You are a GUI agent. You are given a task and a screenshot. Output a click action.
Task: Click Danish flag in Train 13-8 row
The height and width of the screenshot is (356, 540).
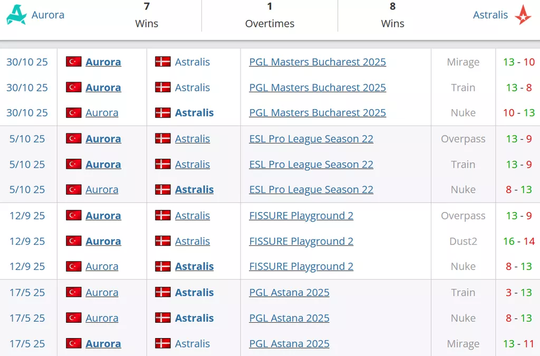pyautogui.click(x=162, y=88)
